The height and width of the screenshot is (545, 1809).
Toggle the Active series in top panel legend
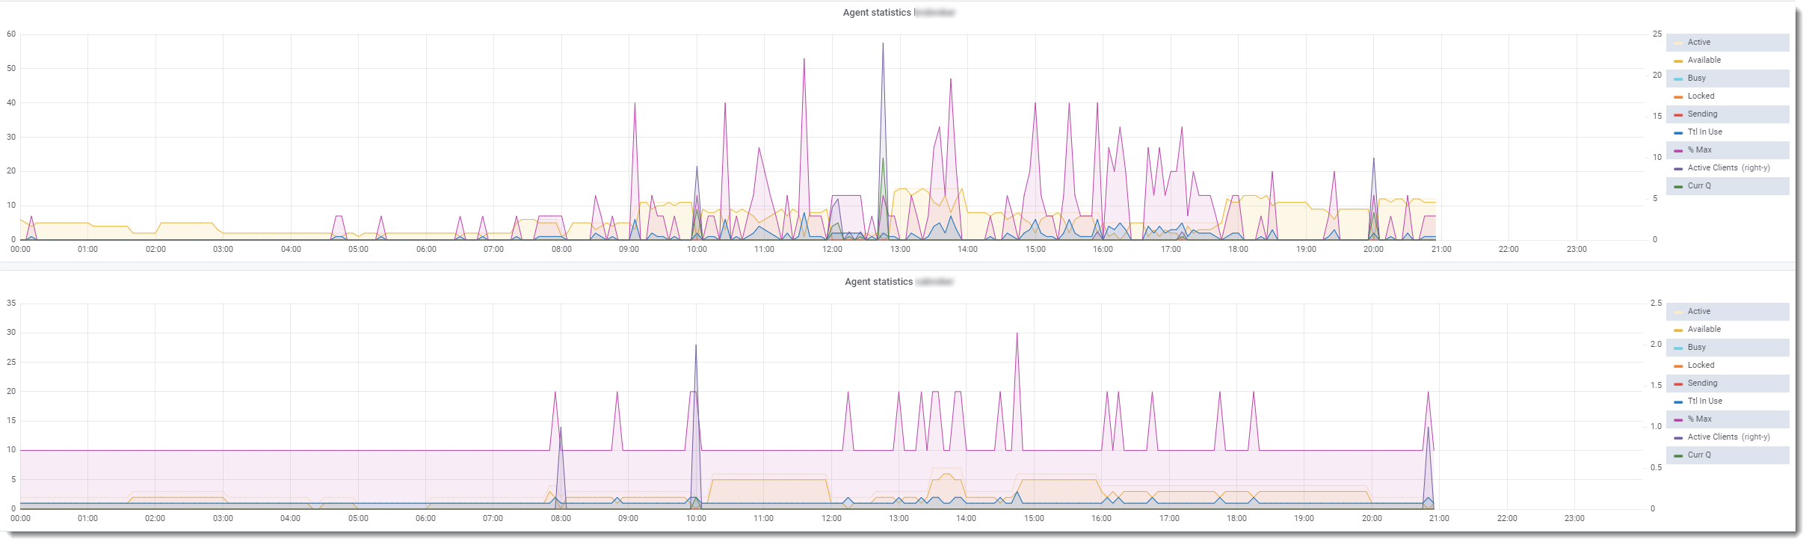pyautogui.click(x=1698, y=43)
